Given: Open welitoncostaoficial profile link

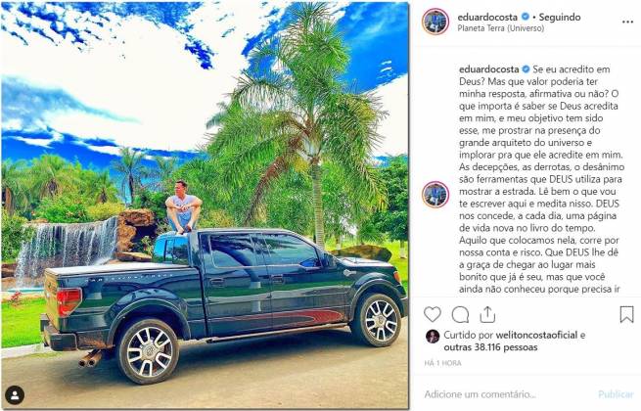Looking at the screenshot, I should pyautogui.click(x=536, y=335).
